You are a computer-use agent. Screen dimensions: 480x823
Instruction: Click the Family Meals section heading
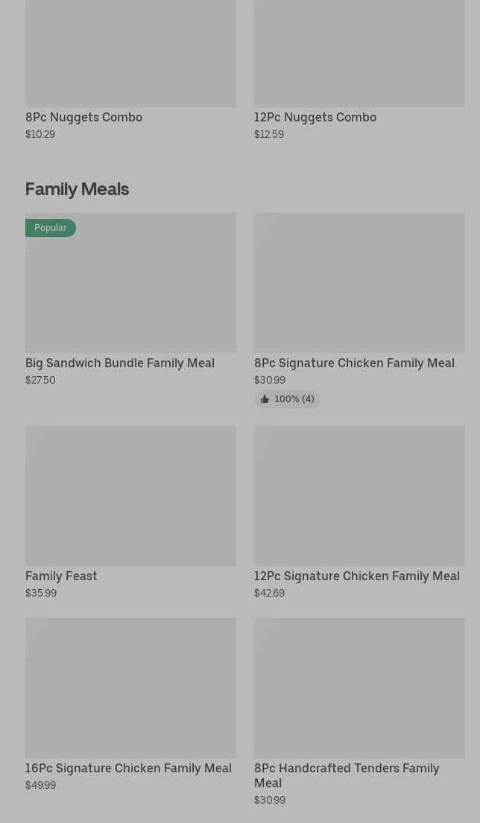(x=77, y=189)
